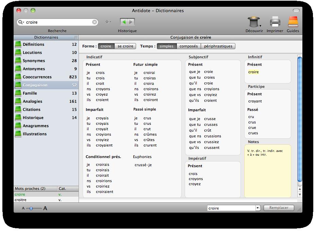Click the replacement text field containing croire

pyautogui.click(x=231, y=208)
